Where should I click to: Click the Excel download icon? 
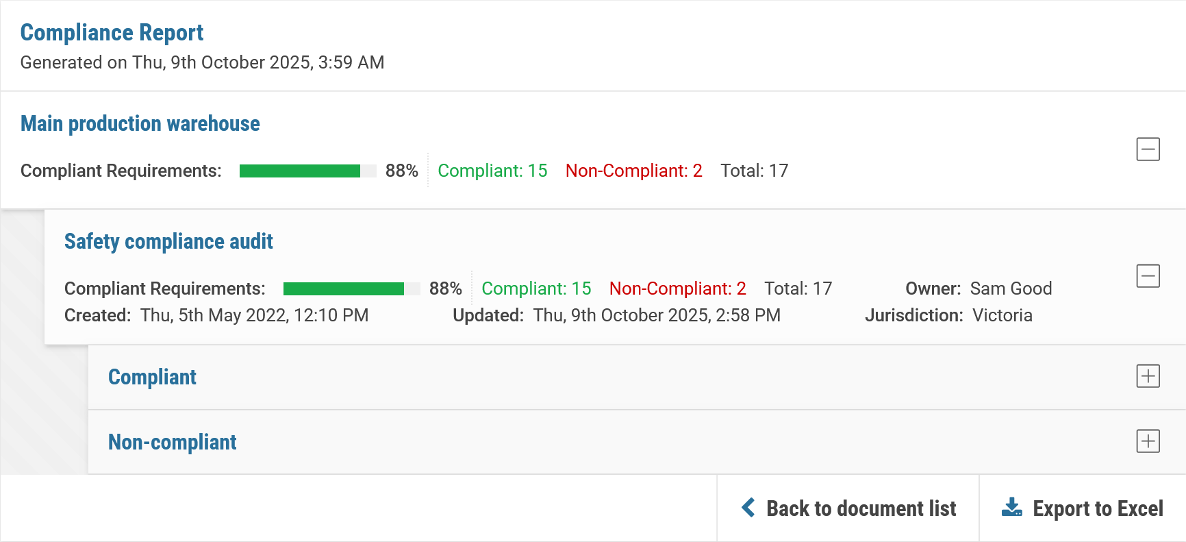pyautogui.click(x=1011, y=508)
